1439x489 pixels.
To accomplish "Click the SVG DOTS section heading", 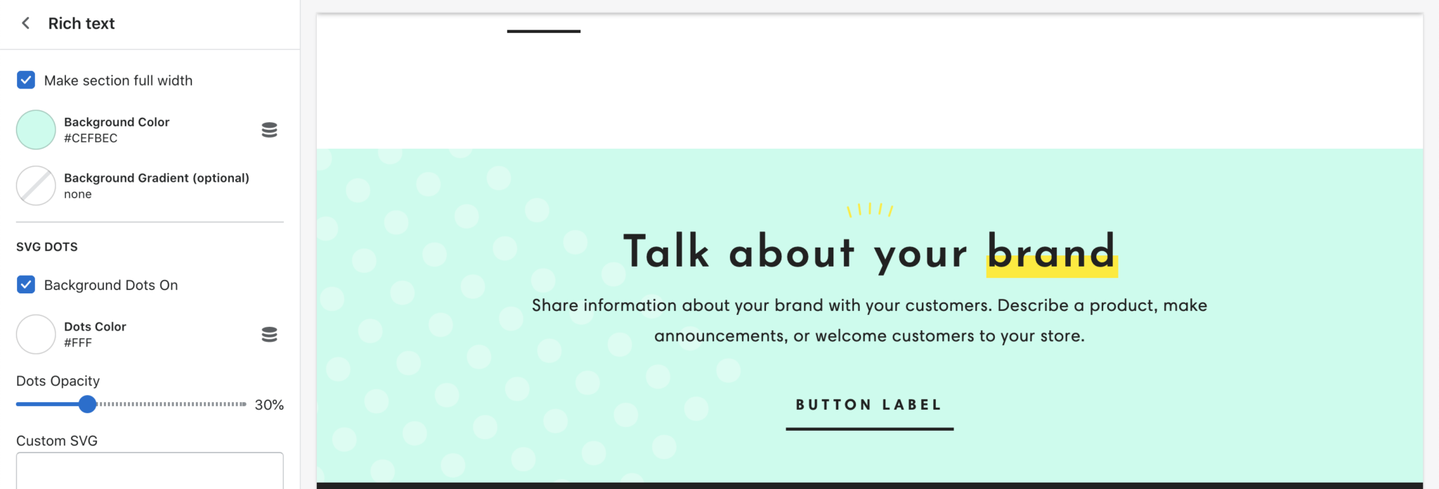I will point(45,246).
